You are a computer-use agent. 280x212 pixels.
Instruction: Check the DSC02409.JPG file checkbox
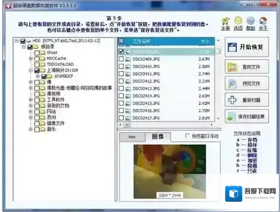[x=121, y=59]
